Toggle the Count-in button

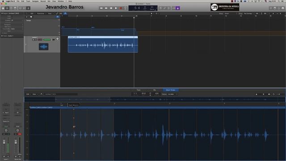(174, 8)
